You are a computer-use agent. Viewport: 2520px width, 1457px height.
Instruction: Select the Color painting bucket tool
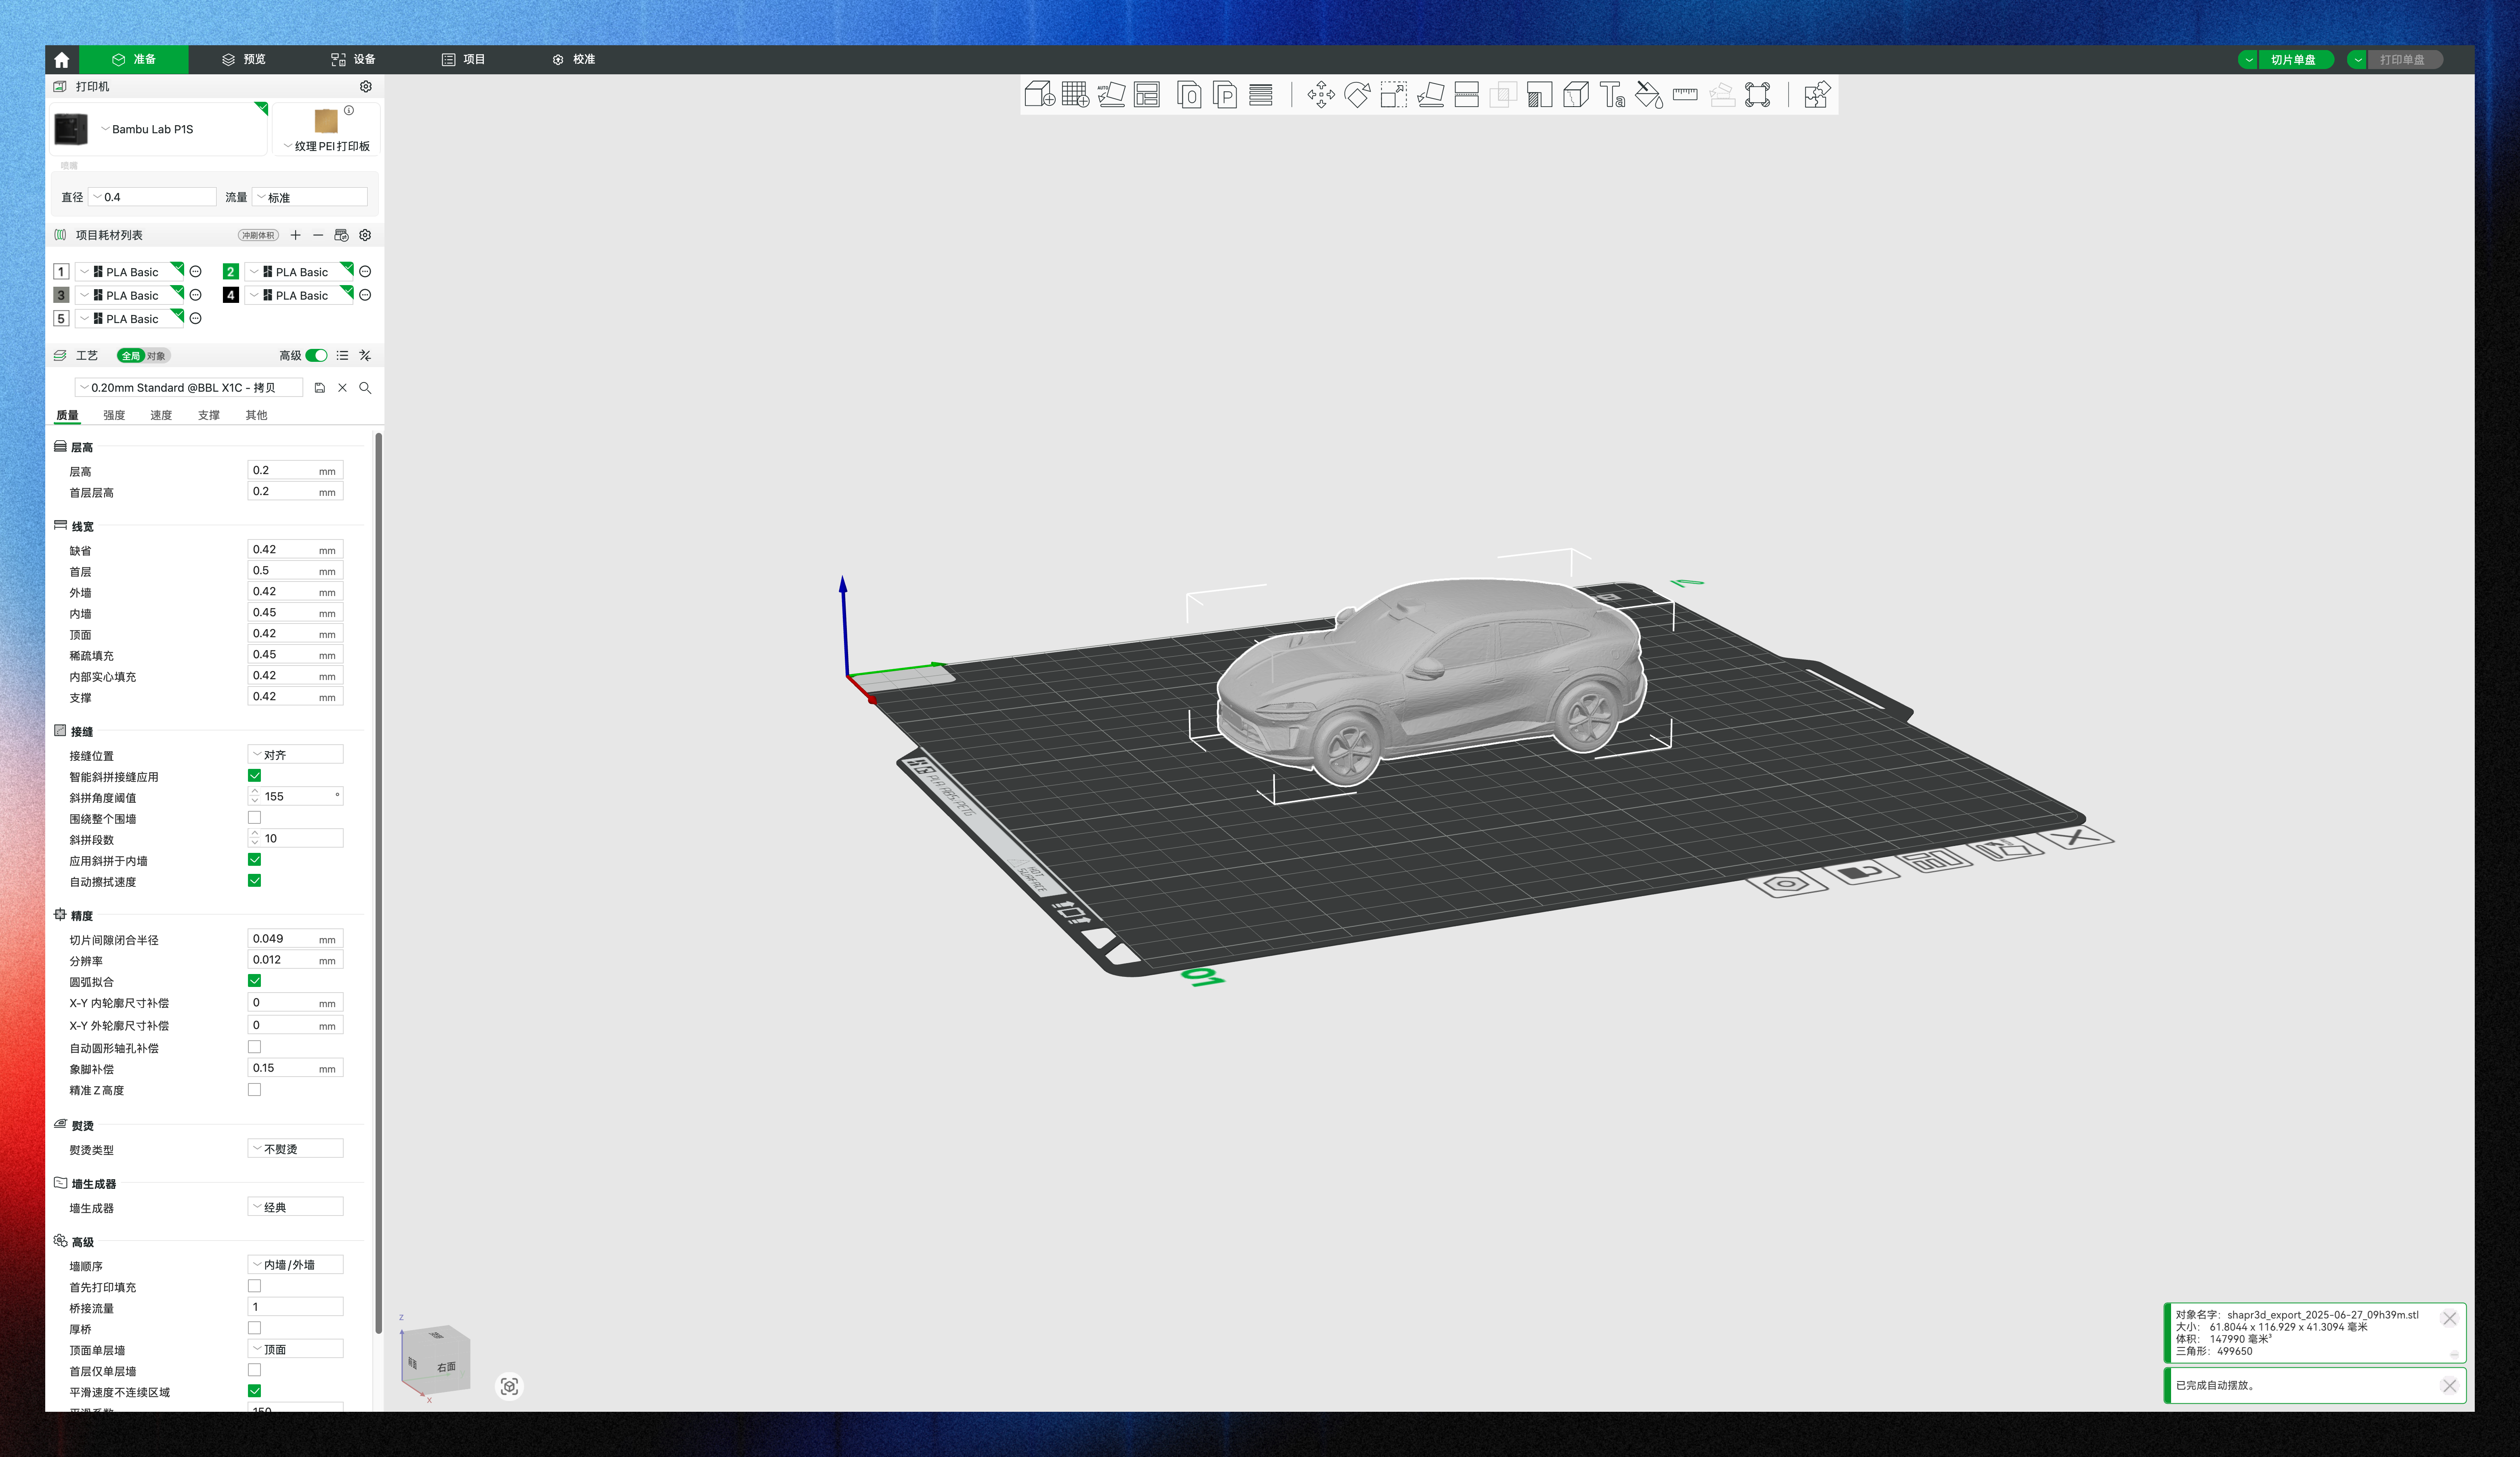point(1648,95)
